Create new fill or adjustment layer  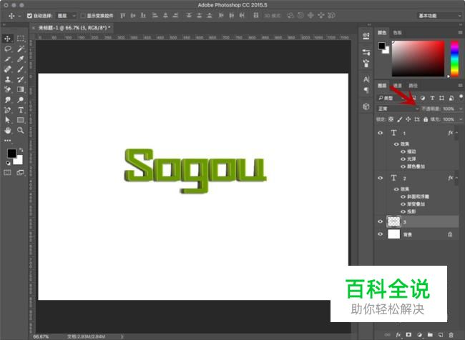pyautogui.click(x=419, y=335)
